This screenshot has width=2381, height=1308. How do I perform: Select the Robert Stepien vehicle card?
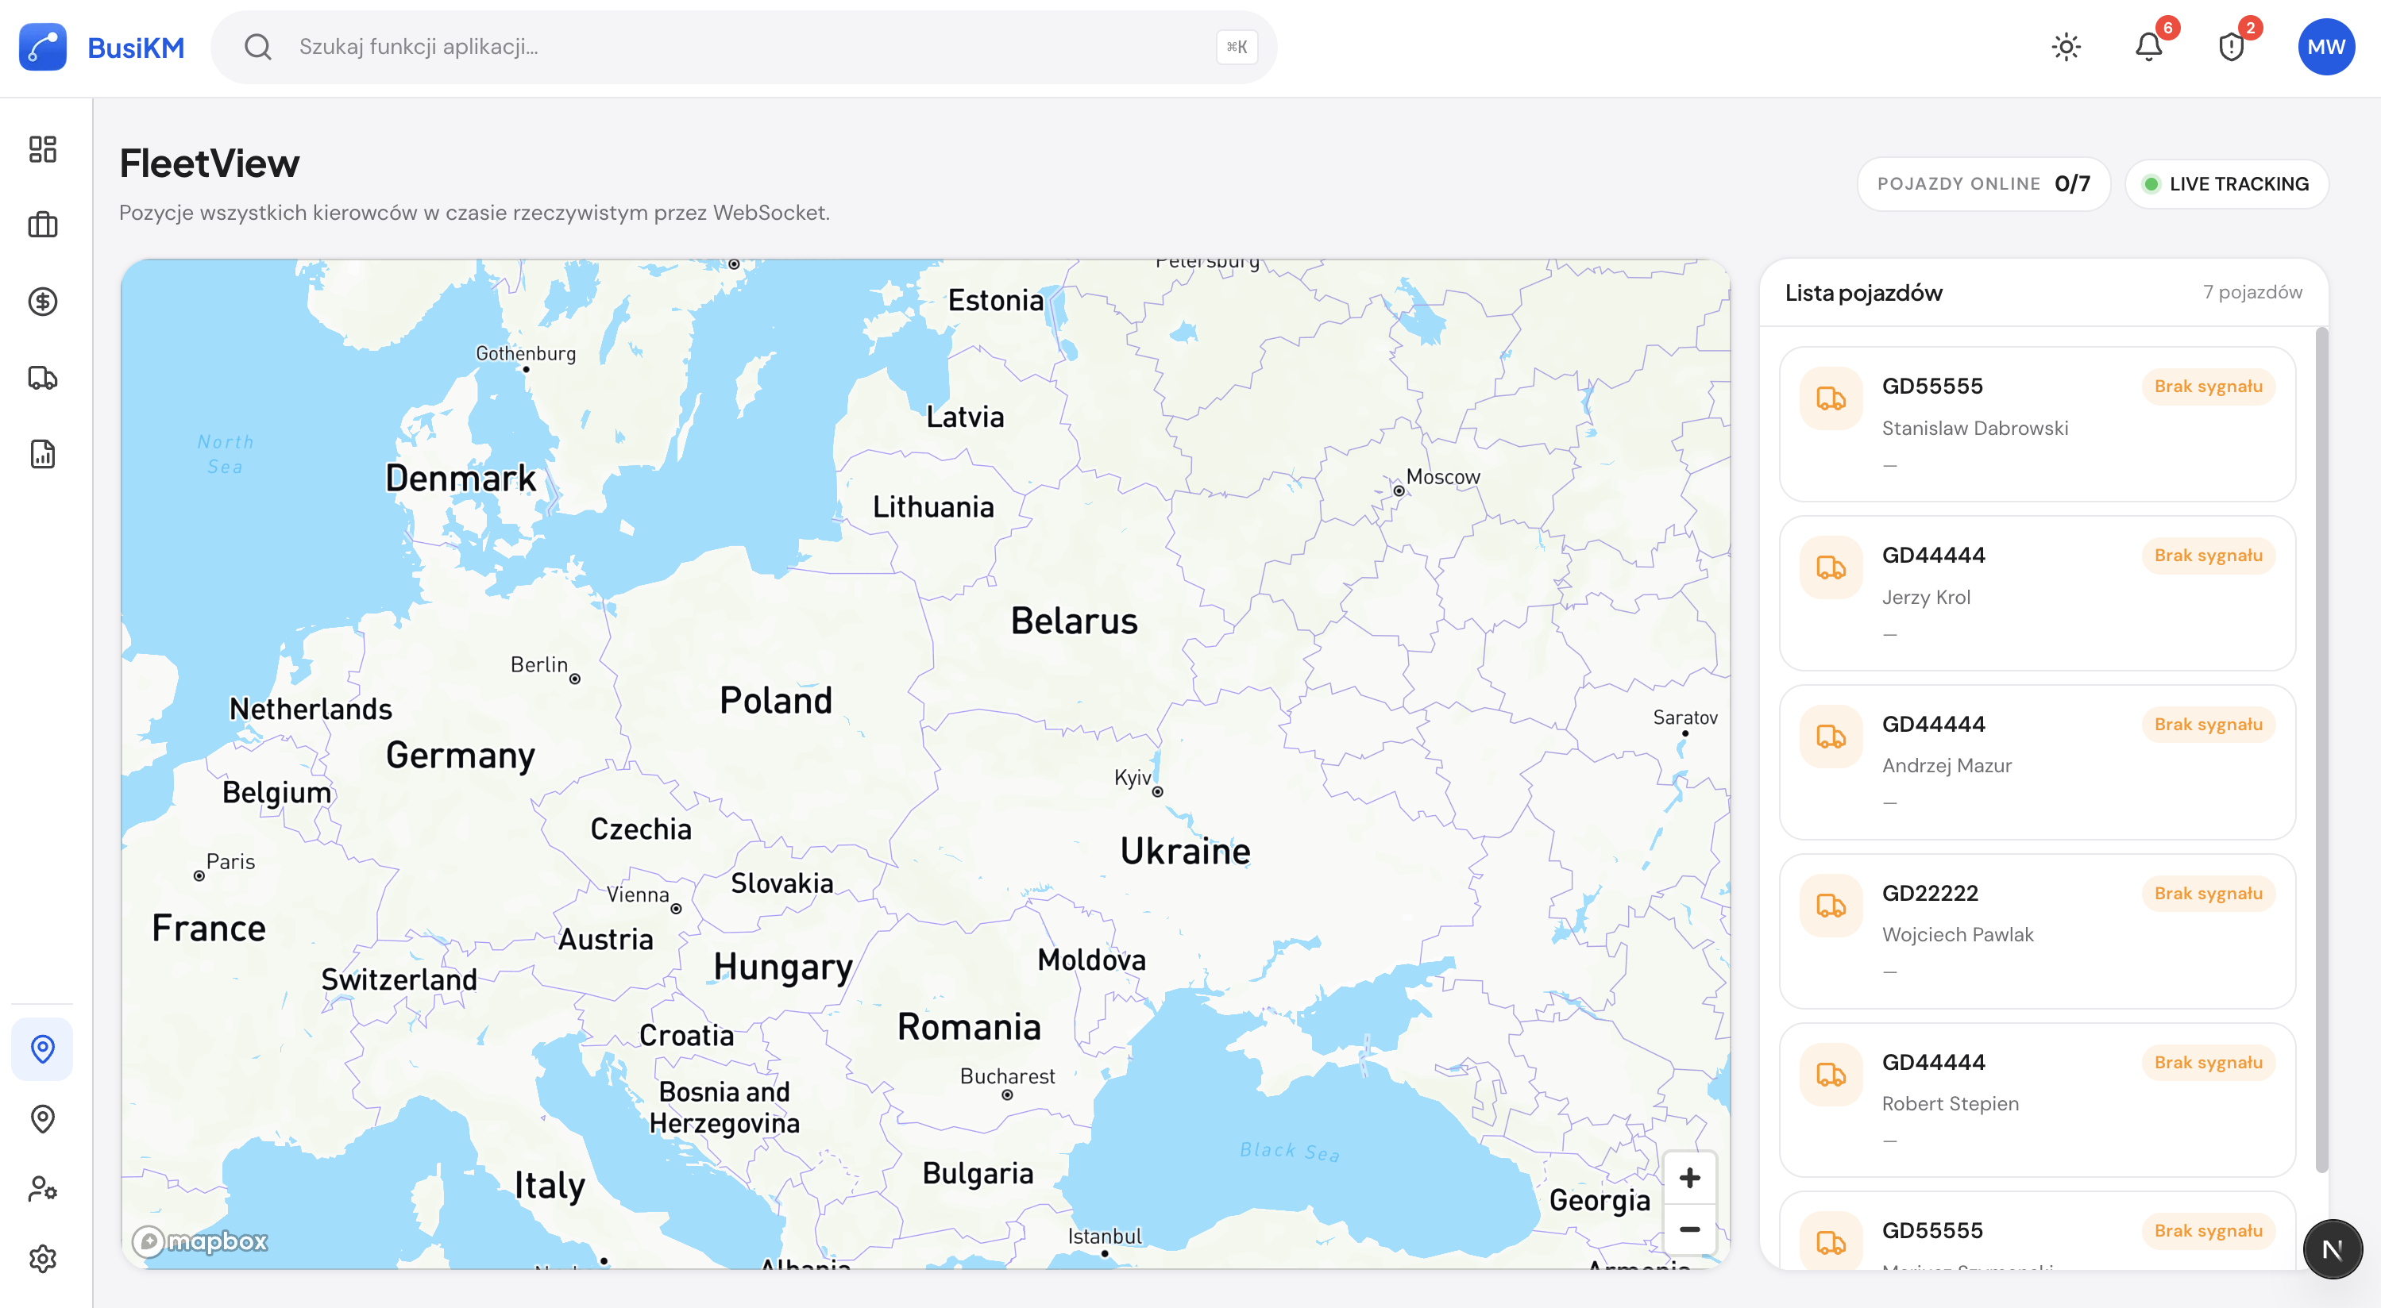2037,1100
